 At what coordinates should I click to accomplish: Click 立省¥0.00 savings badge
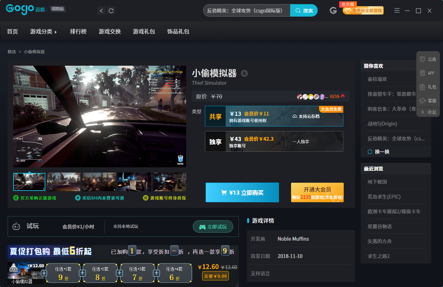coord(215,276)
